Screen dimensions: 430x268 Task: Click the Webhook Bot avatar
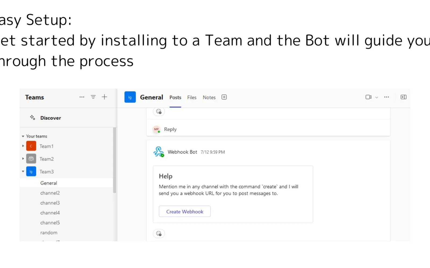click(159, 152)
